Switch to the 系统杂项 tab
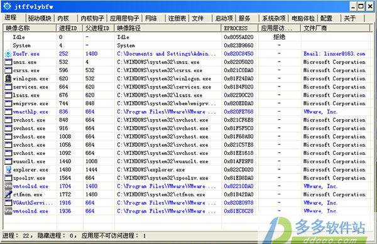This screenshot has width=377, height=244. tap(273, 18)
